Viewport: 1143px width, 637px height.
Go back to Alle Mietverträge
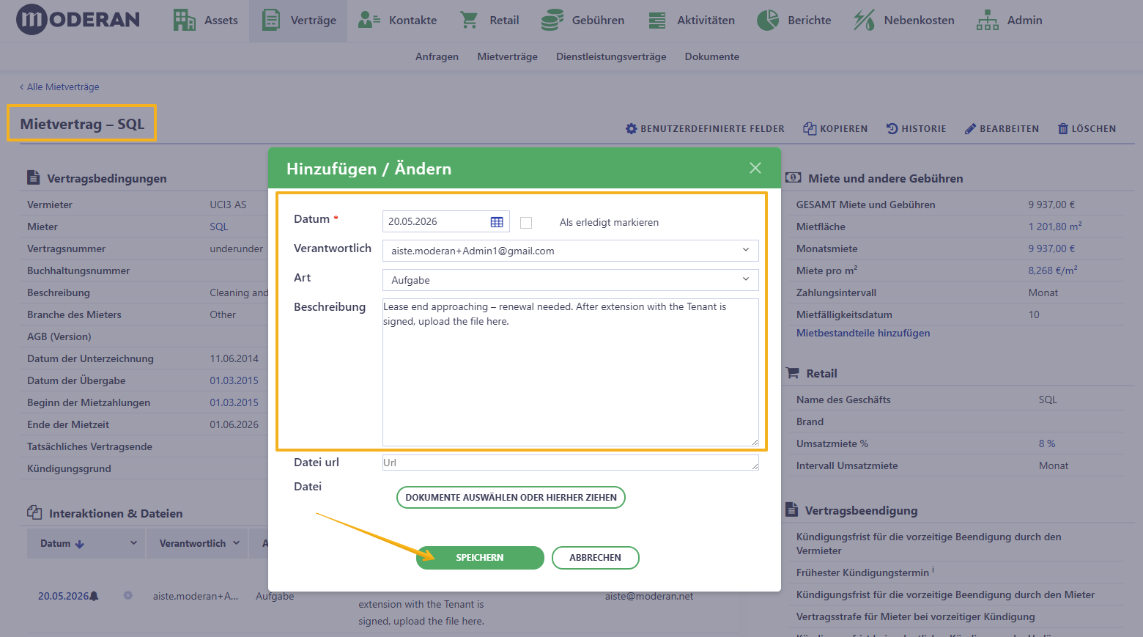(59, 86)
